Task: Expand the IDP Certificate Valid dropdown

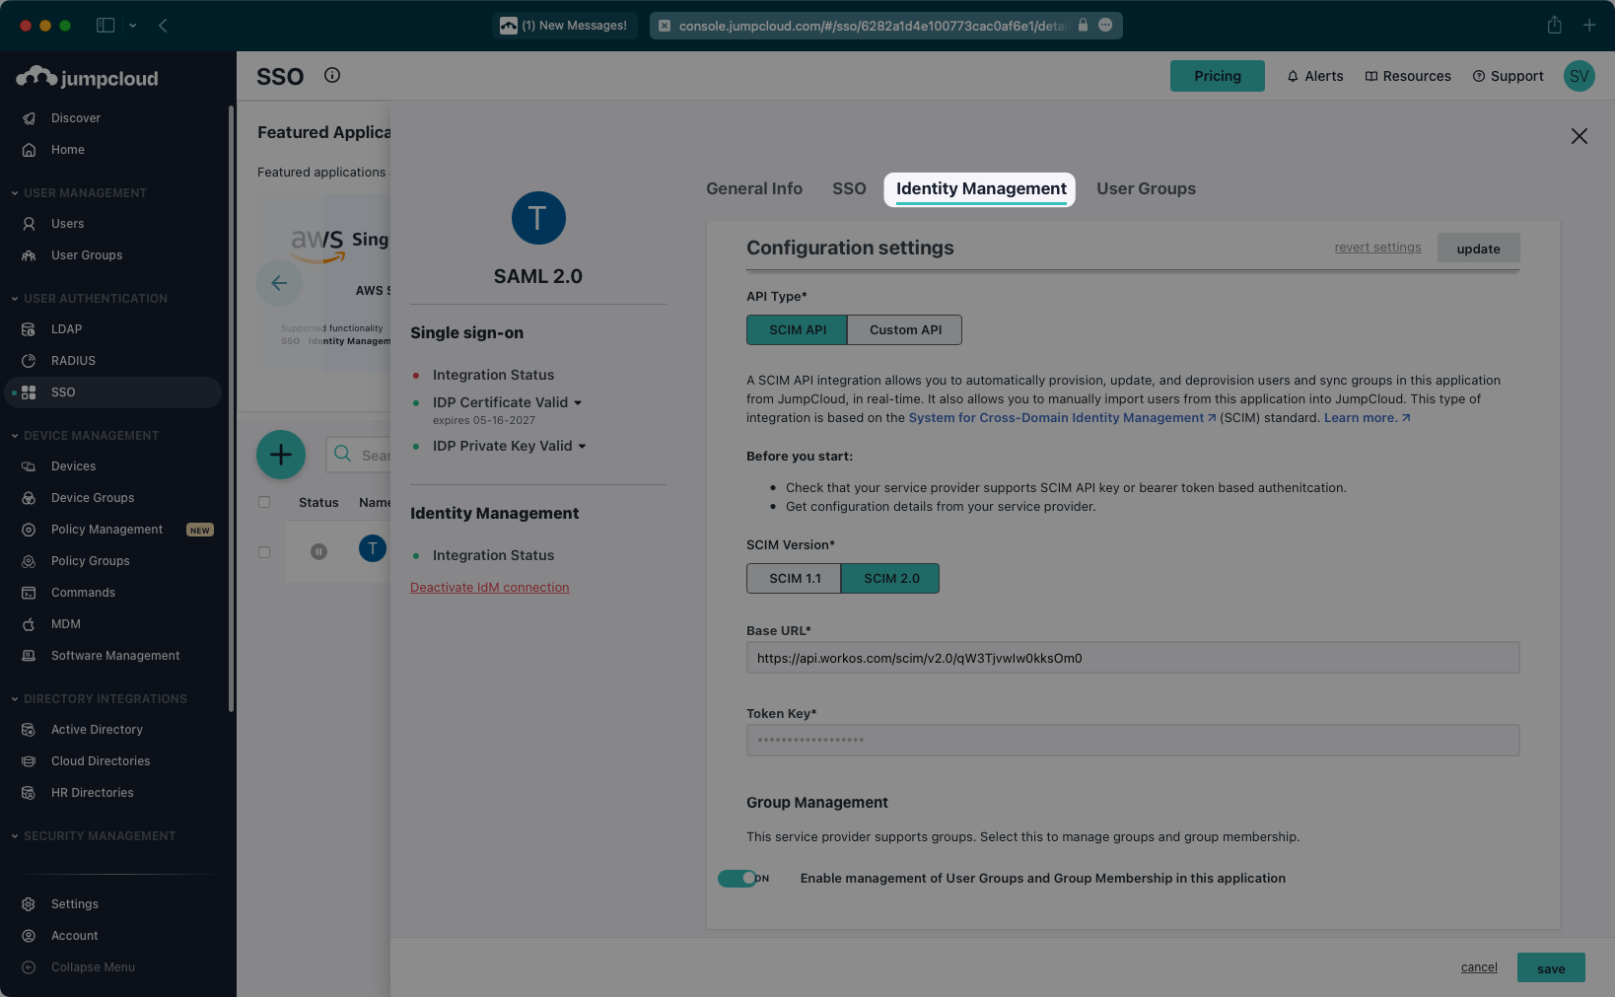Action: [x=579, y=402]
